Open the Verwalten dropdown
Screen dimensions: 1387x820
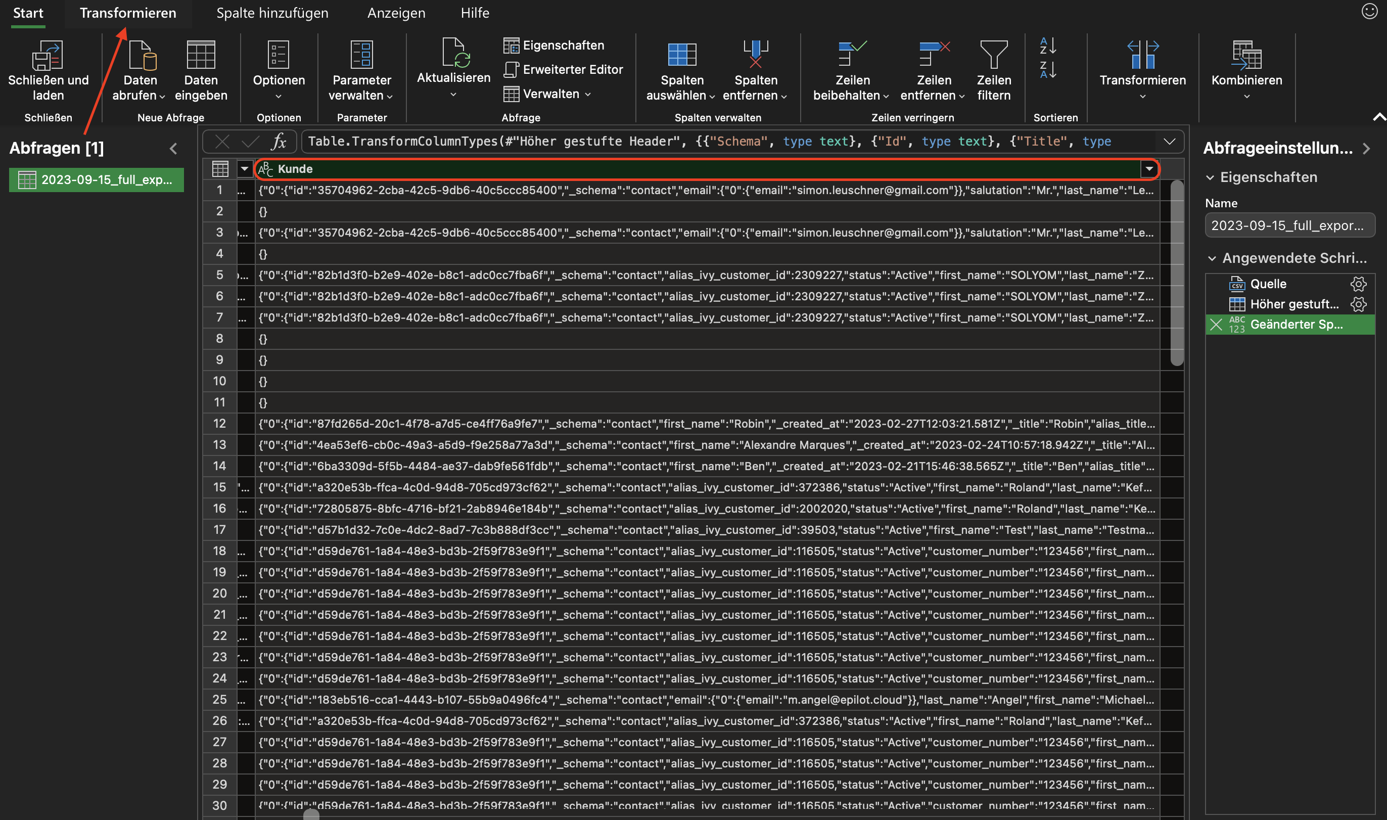point(547,94)
